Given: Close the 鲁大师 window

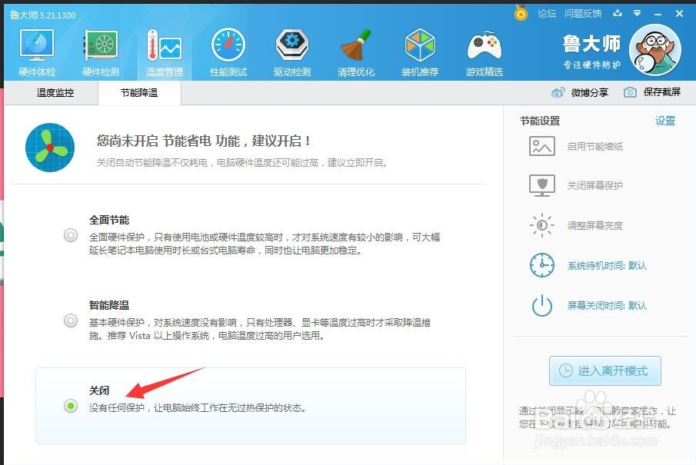Looking at the screenshot, I should 679,14.
